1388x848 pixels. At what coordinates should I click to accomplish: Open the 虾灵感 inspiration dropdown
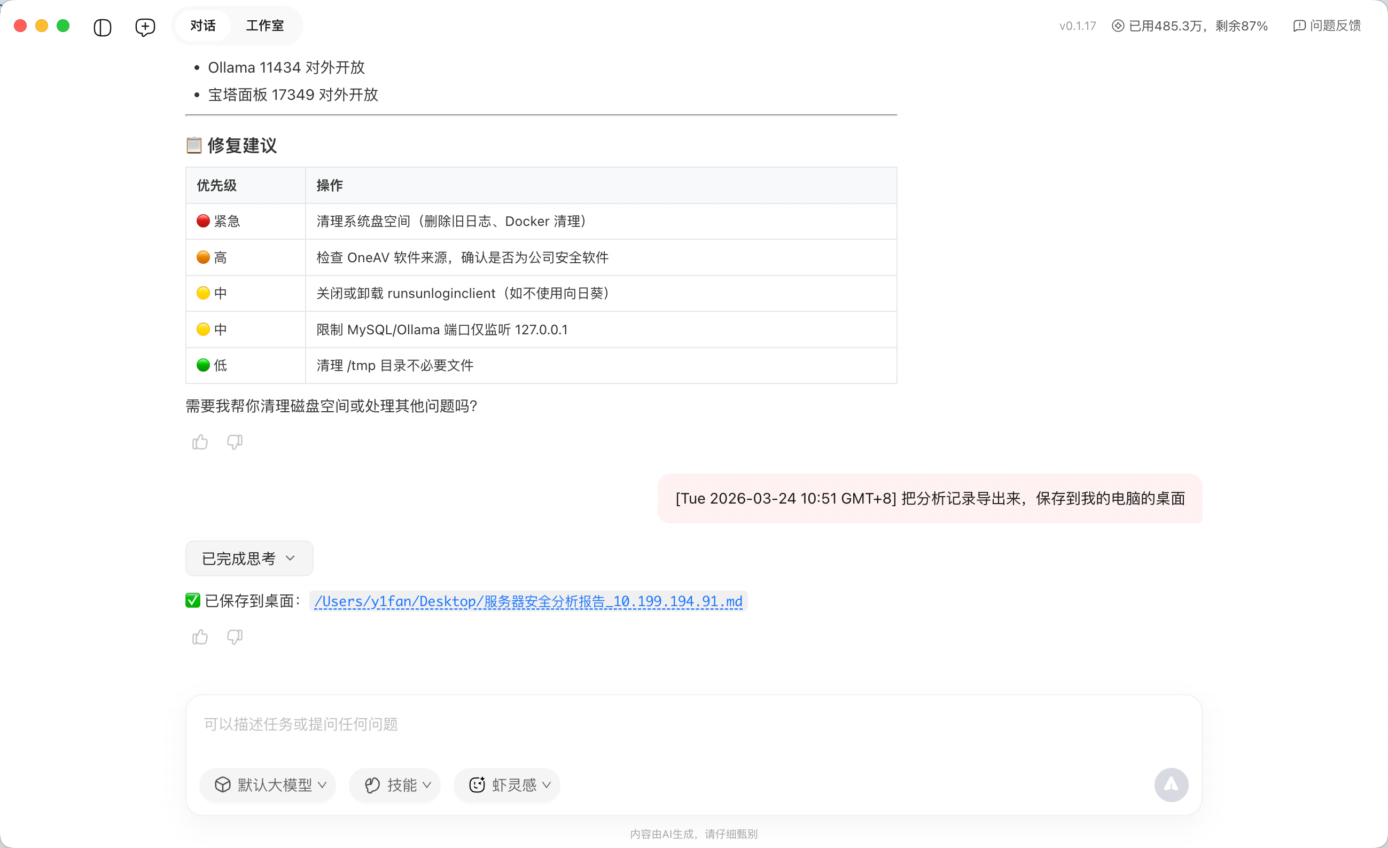pos(507,784)
